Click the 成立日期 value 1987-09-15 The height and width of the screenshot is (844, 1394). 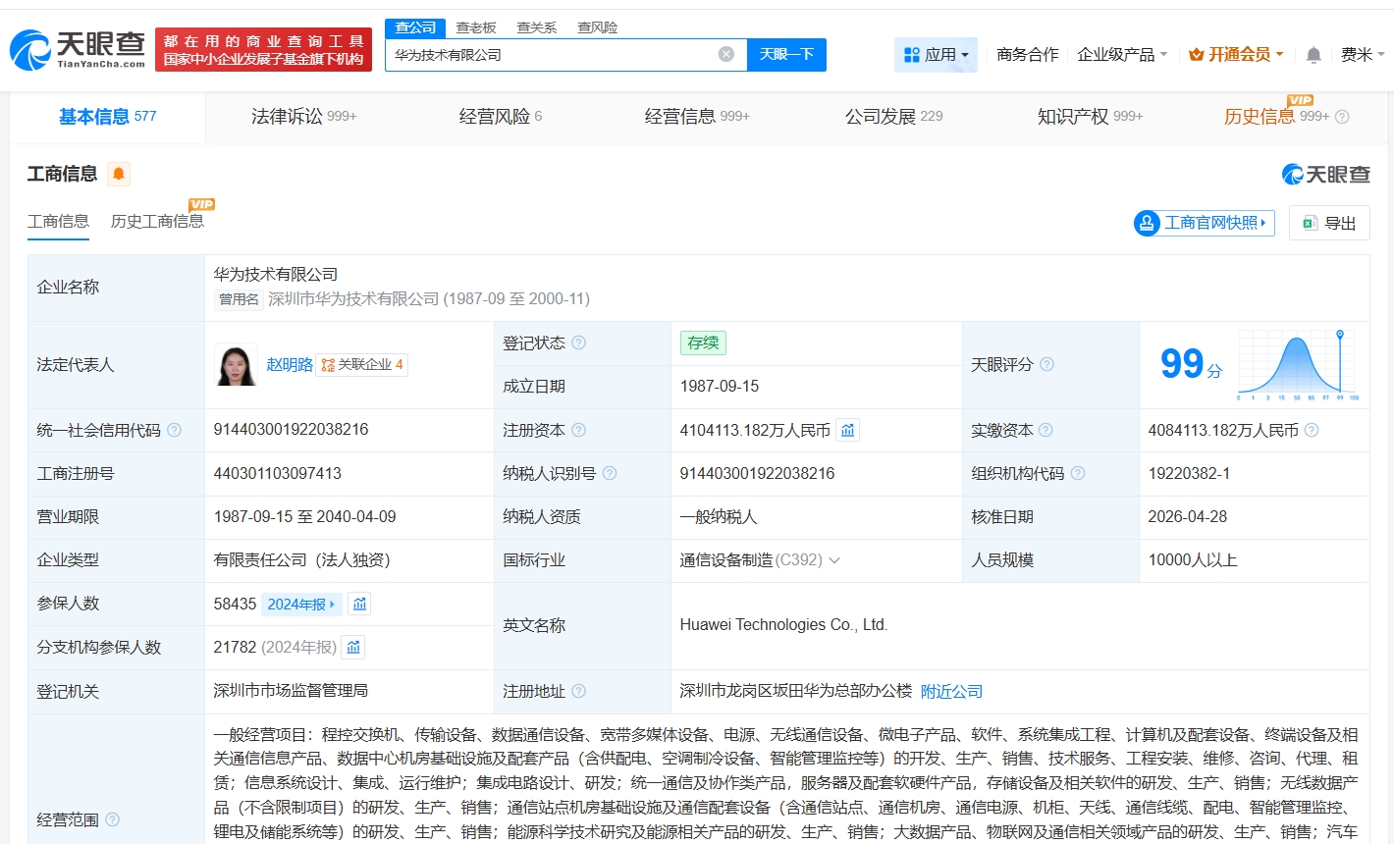tap(720, 387)
